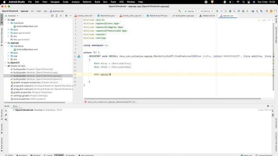This screenshot has width=278, height=156.
Task: Click the function breadcrumb below editor
Action: tap(111, 102)
